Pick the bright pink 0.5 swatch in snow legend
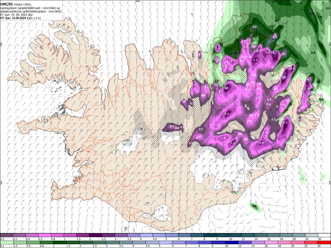 pyautogui.click(x=44, y=235)
